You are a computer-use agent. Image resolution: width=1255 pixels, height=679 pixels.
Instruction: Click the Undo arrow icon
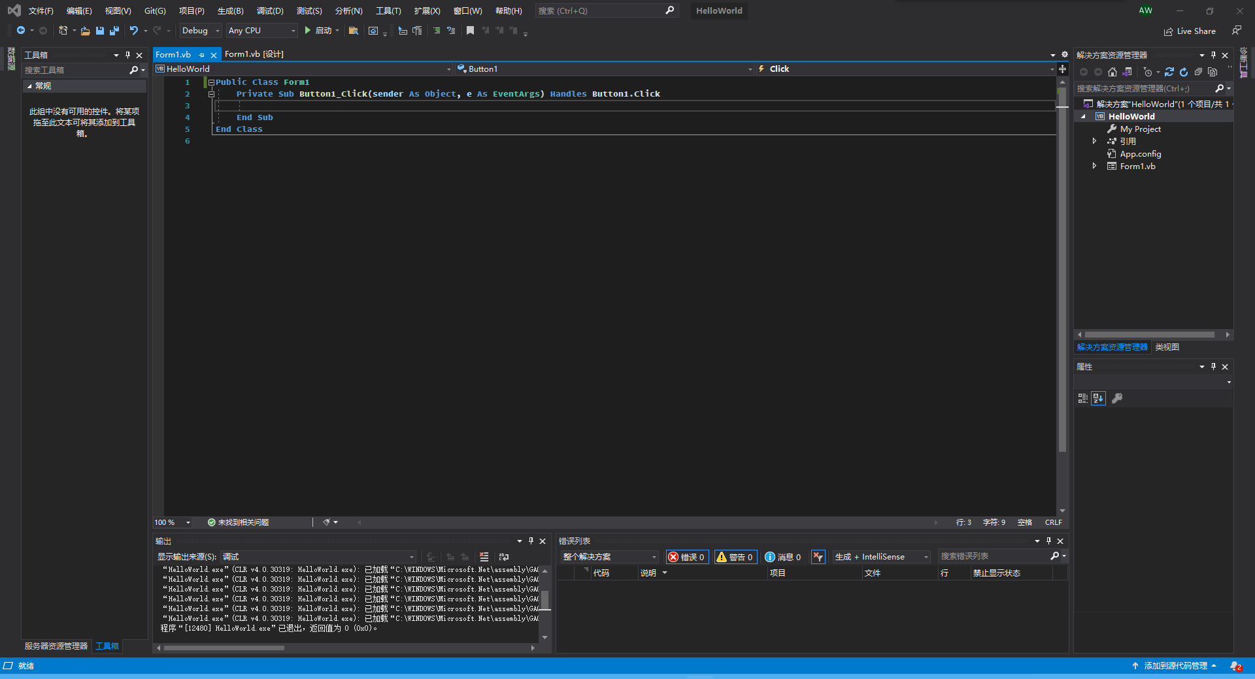coord(133,31)
